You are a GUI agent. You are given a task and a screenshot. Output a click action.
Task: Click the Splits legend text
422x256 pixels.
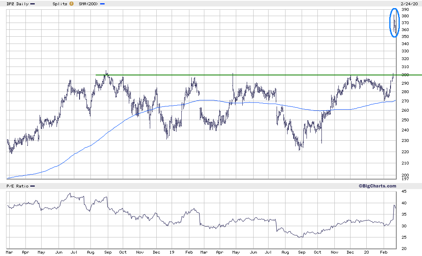[x=60, y=4]
